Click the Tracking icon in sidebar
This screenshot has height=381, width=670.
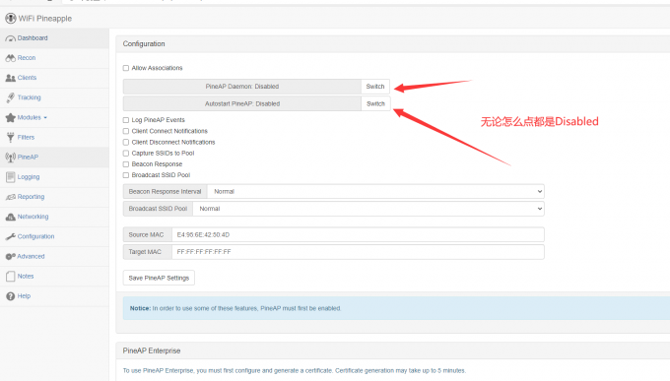point(10,97)
